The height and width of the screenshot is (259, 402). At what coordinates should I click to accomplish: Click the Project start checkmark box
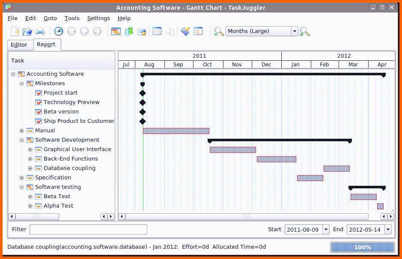(39, 93)
